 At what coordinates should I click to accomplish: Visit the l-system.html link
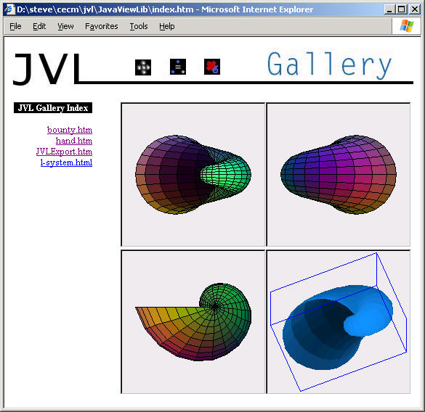(66, 162)
